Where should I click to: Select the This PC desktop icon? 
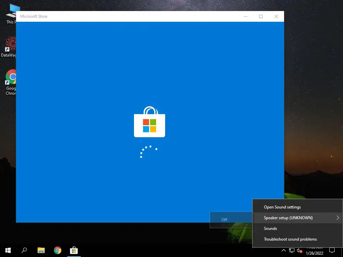click(x=10, y=14)
